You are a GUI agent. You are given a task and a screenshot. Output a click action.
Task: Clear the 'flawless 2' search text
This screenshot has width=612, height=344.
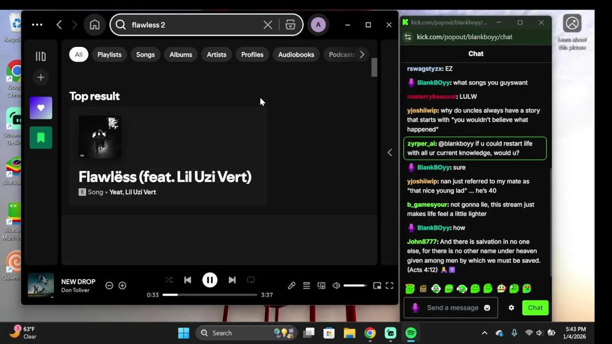tap(268, 25)
